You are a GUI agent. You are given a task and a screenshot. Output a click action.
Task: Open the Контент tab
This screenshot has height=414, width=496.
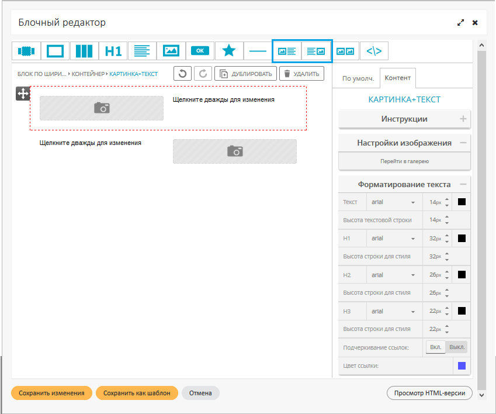[x=397, y=78]
